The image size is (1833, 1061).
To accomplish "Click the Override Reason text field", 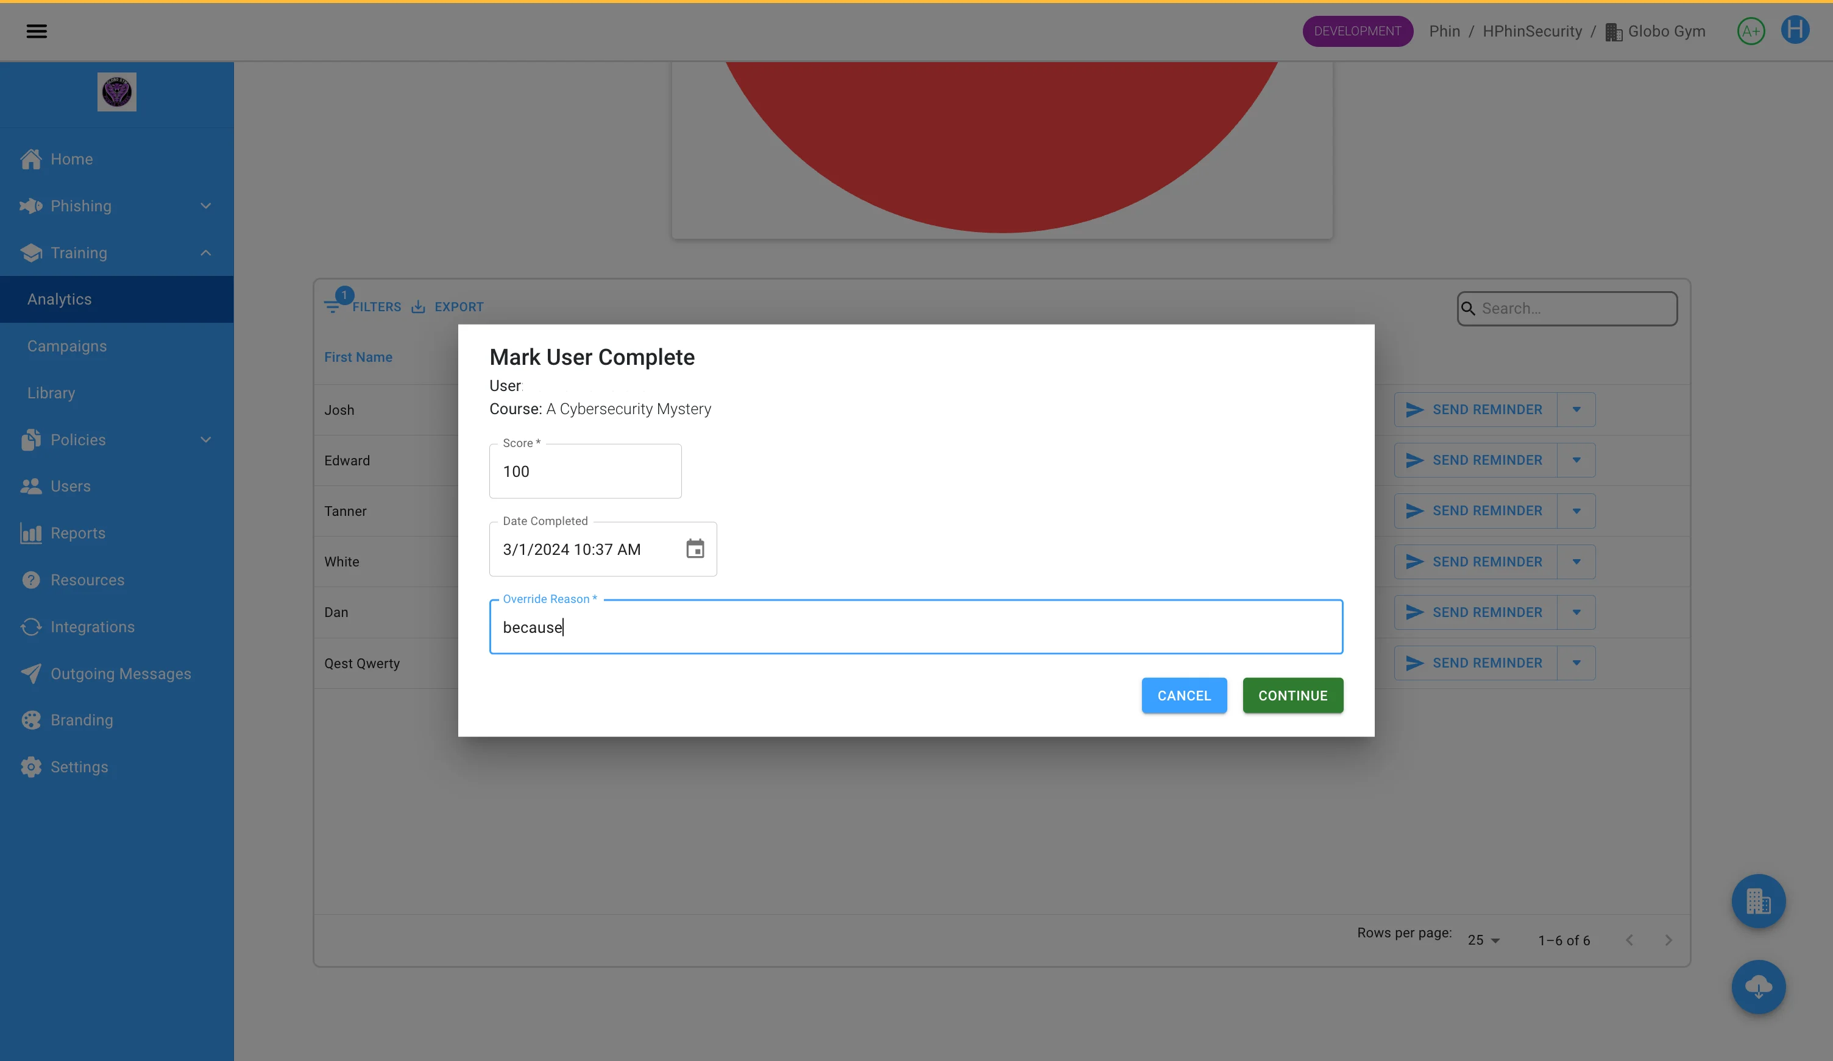I will pos(915,627).
